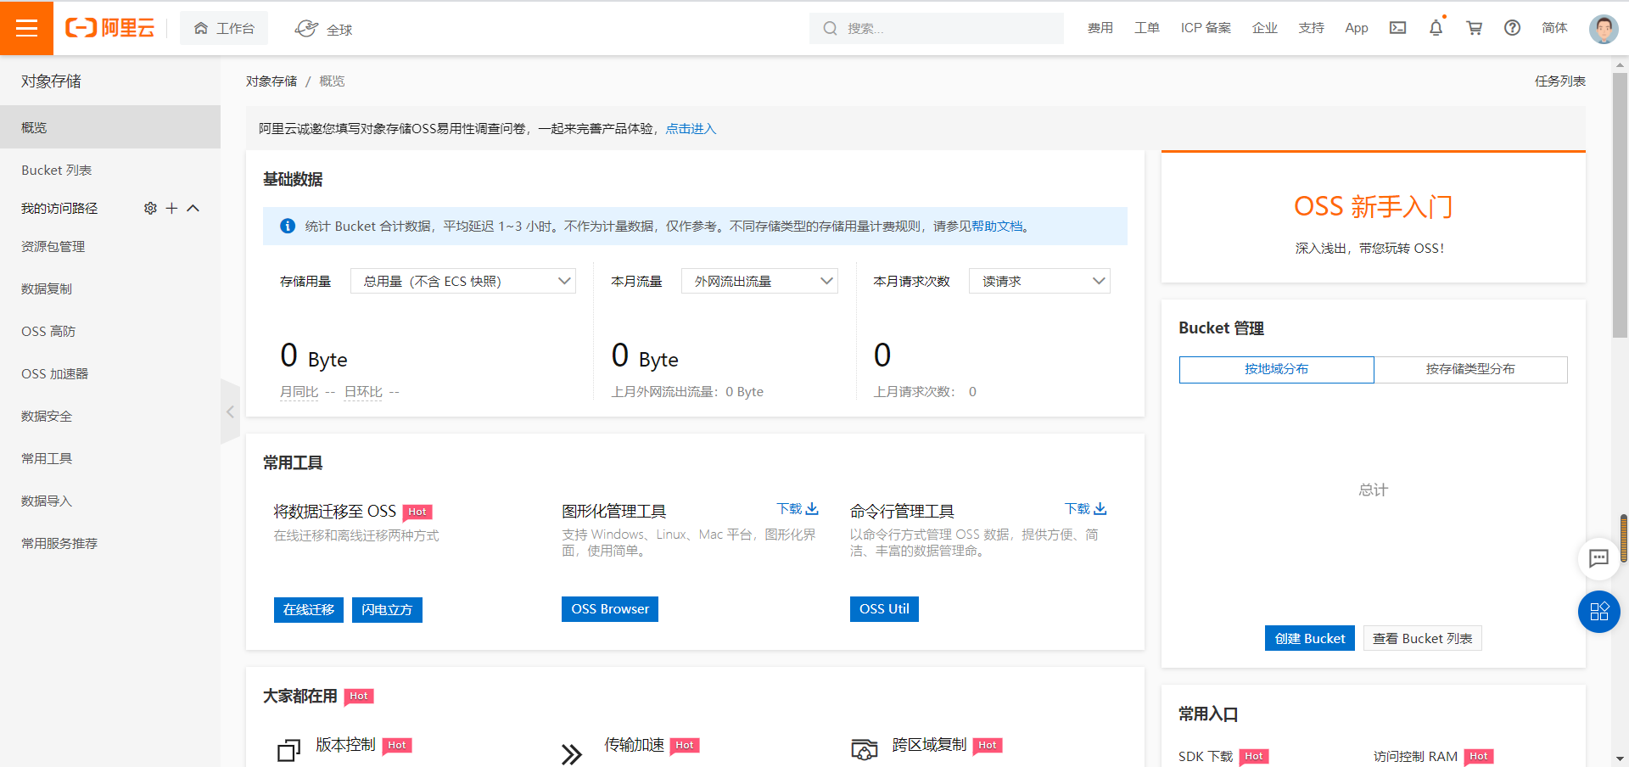Open the 帮助文档 link

[997, 226]
